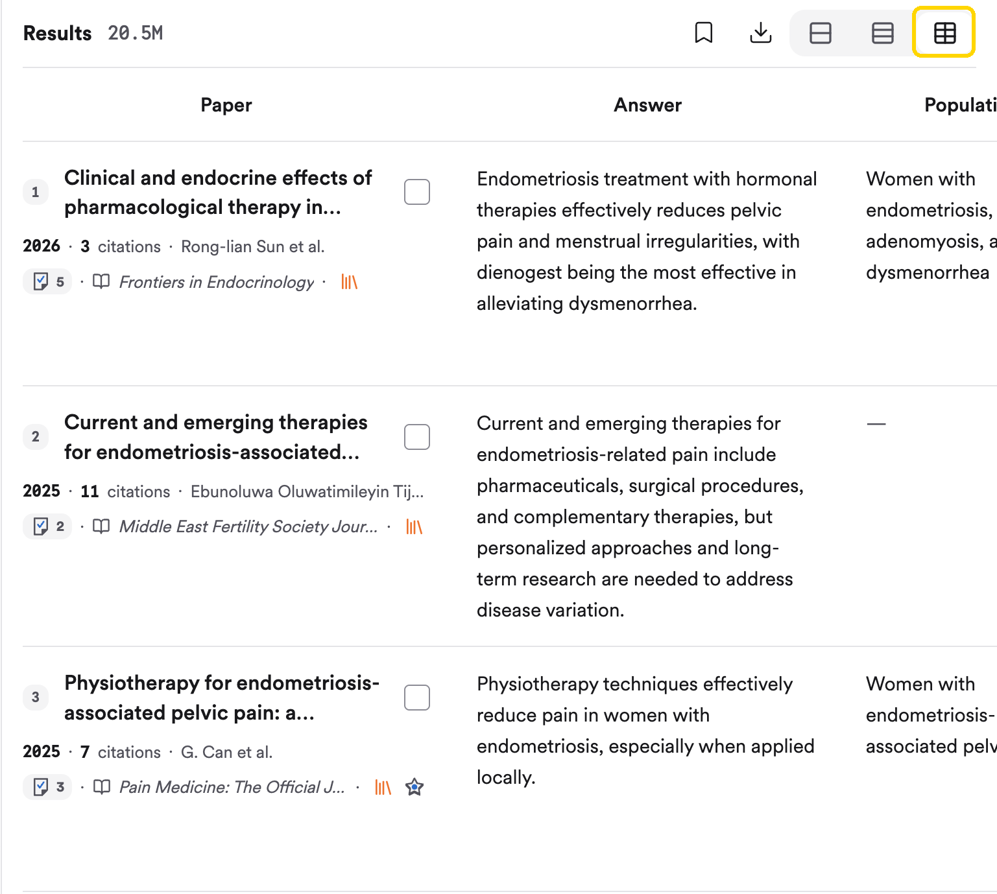997x894 pixels.
Task: Click orange library icon next to Pain Medicine
Action: pos(383,787)
